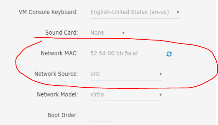Click the arrow beside English-United States

pos(178,13)
